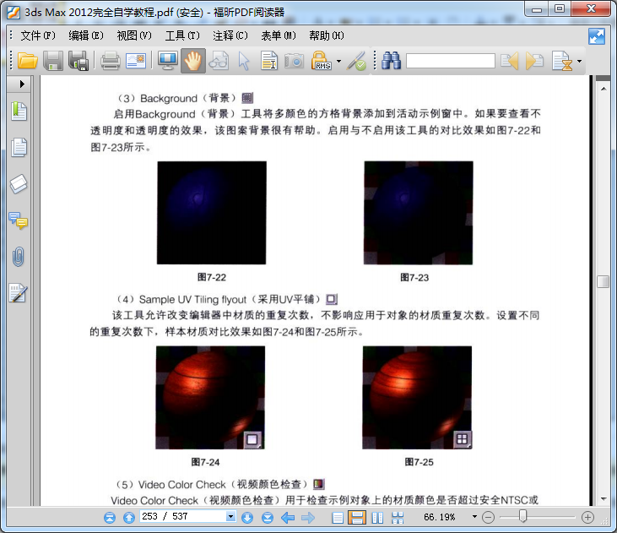
Task: Open the Bookmarks panel icon
Action: tap(19, 111)
